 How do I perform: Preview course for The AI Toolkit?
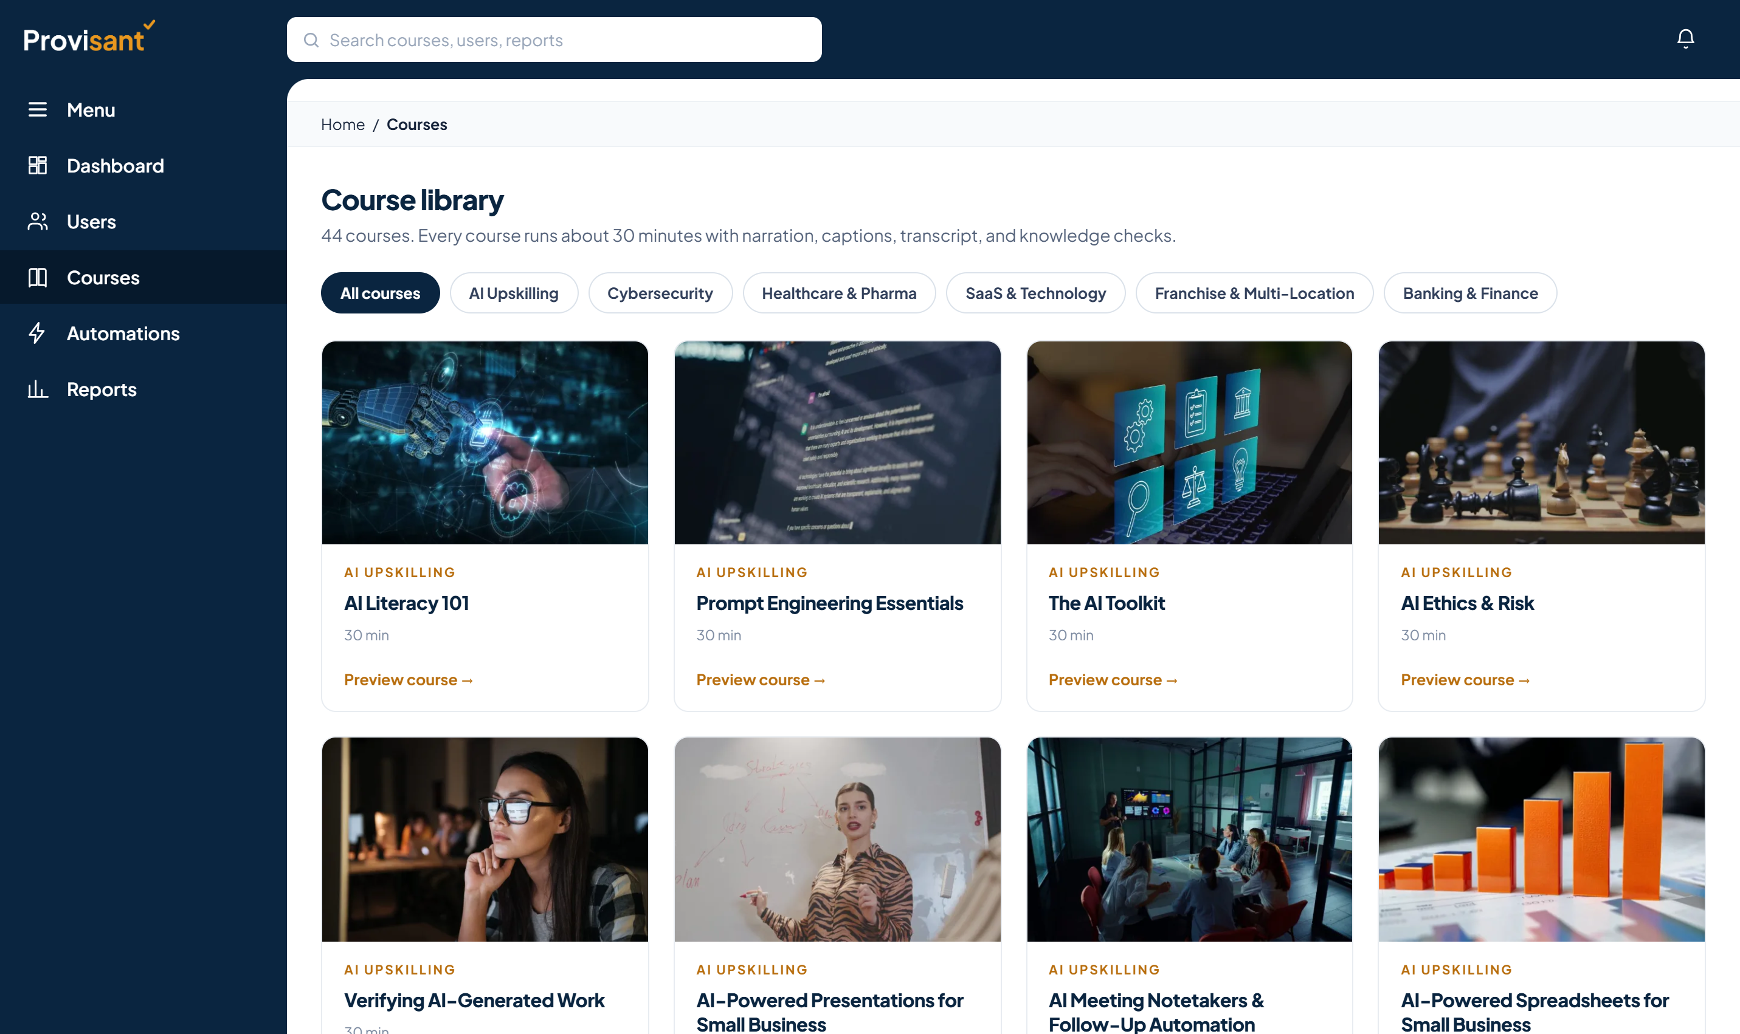[x=1113, y=679]
